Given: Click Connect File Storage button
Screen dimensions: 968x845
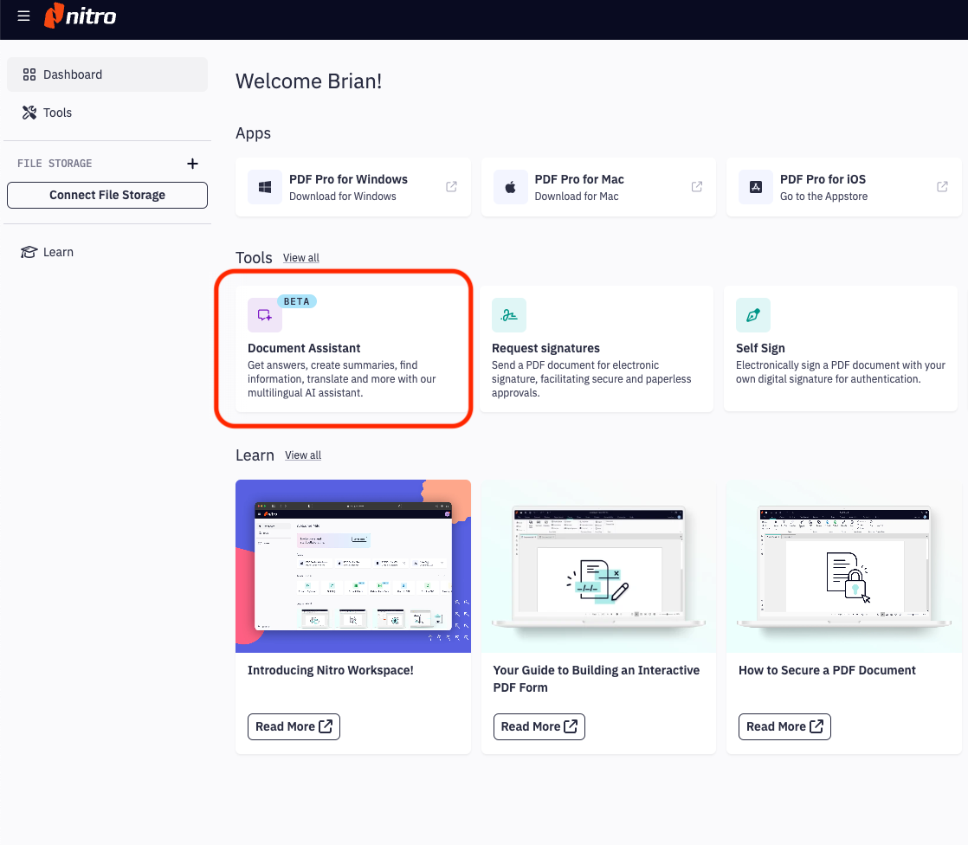Looking at the screenshot, I should [x=107, y=195].
